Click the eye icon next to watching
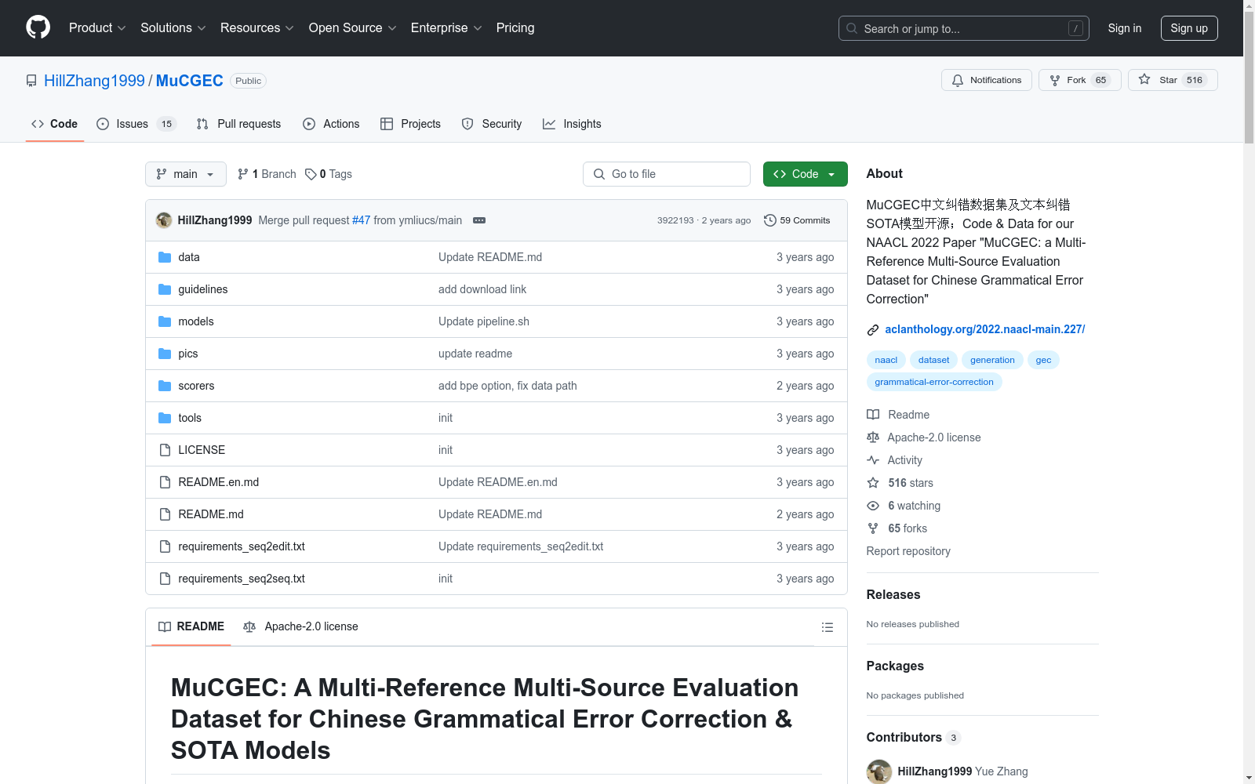The height and width of the screenshot is (784, 1255). click(x=873, y=506)
